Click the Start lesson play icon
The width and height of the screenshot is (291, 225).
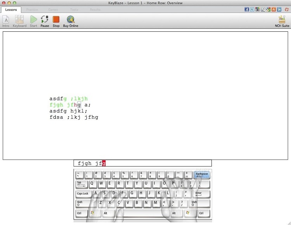[33, 19]
